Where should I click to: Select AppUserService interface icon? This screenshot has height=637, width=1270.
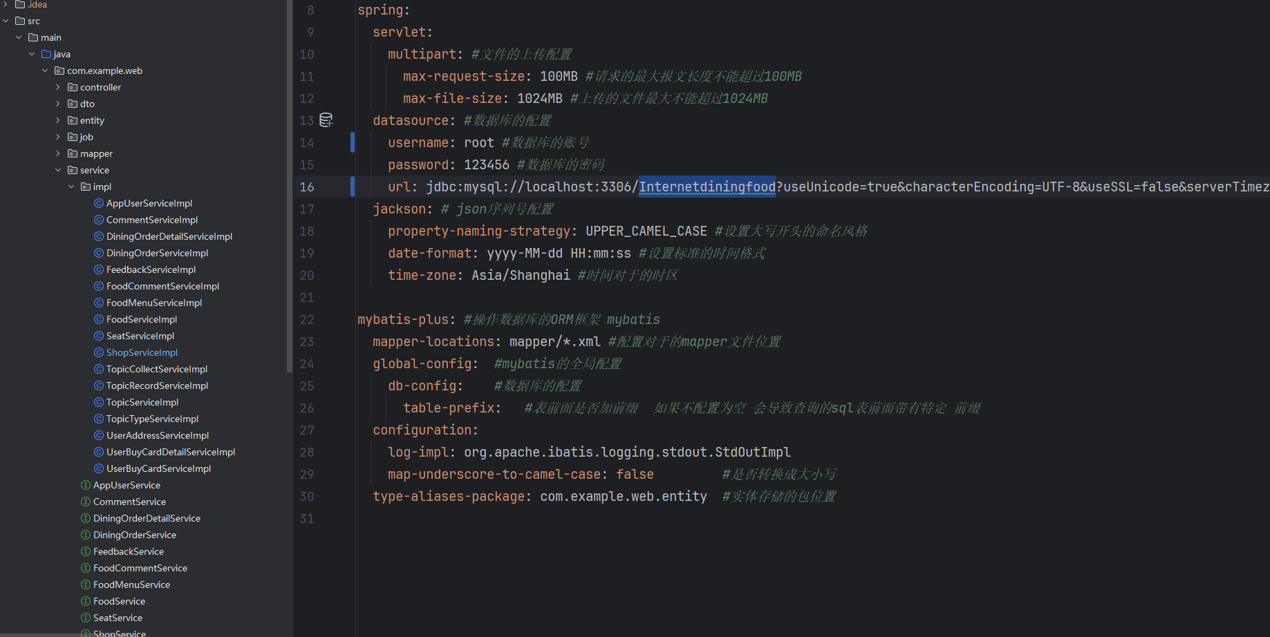click(86, 485)
